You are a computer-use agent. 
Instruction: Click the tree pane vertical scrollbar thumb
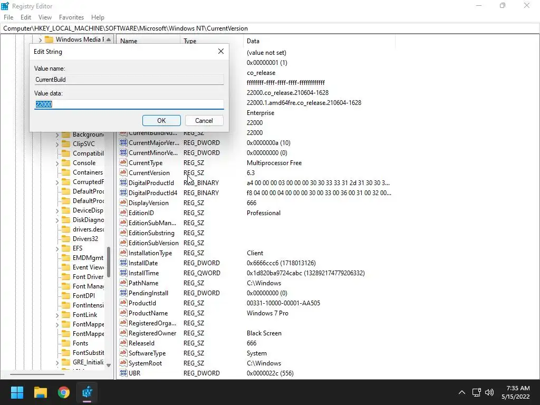[109, 262]
